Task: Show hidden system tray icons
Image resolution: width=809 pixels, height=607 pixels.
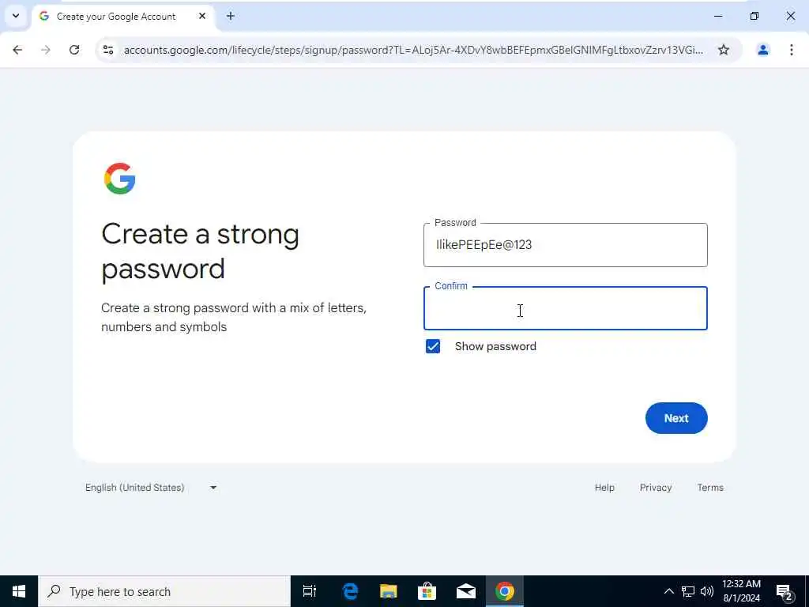Action: click(668, 591)
